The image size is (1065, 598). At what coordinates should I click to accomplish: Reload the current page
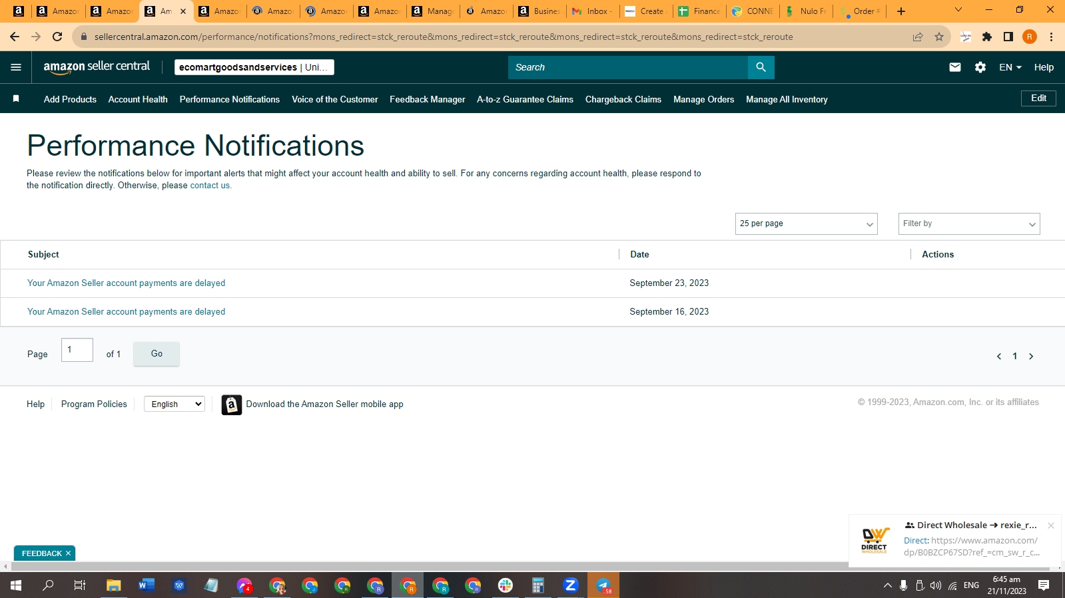click(57, 37)
